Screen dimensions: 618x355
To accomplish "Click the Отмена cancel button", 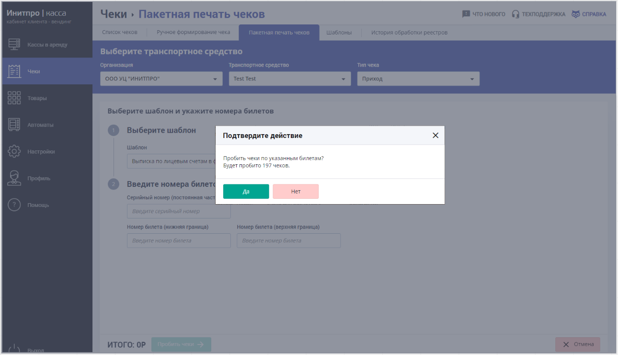I will pos(578,344).
